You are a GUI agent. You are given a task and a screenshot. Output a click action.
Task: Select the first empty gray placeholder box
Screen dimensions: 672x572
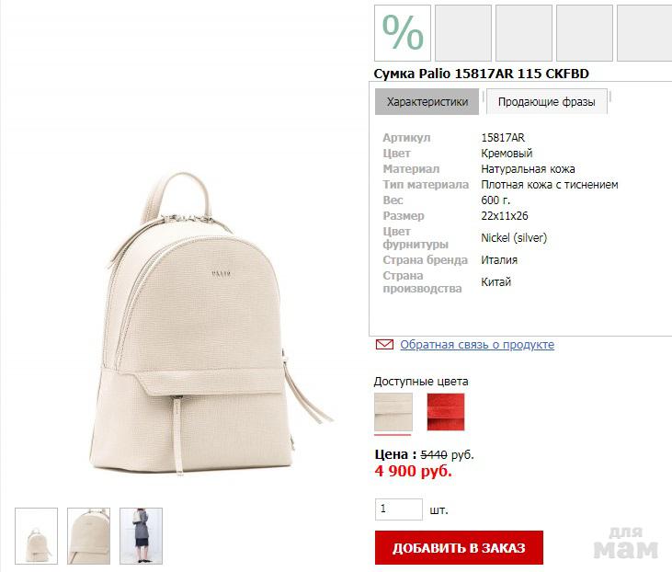tap(463, 33)
